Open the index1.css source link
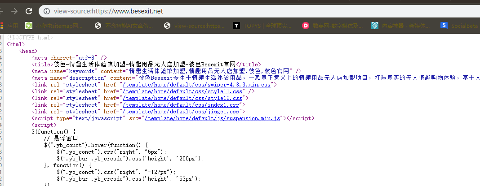Screen dimensions: 480x186 [181, 105]
